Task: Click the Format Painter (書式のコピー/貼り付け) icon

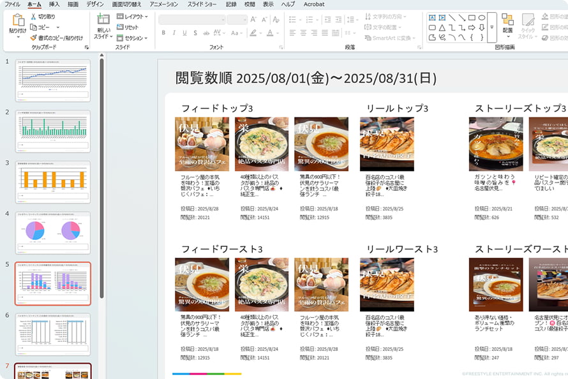Action: point(34,38)
